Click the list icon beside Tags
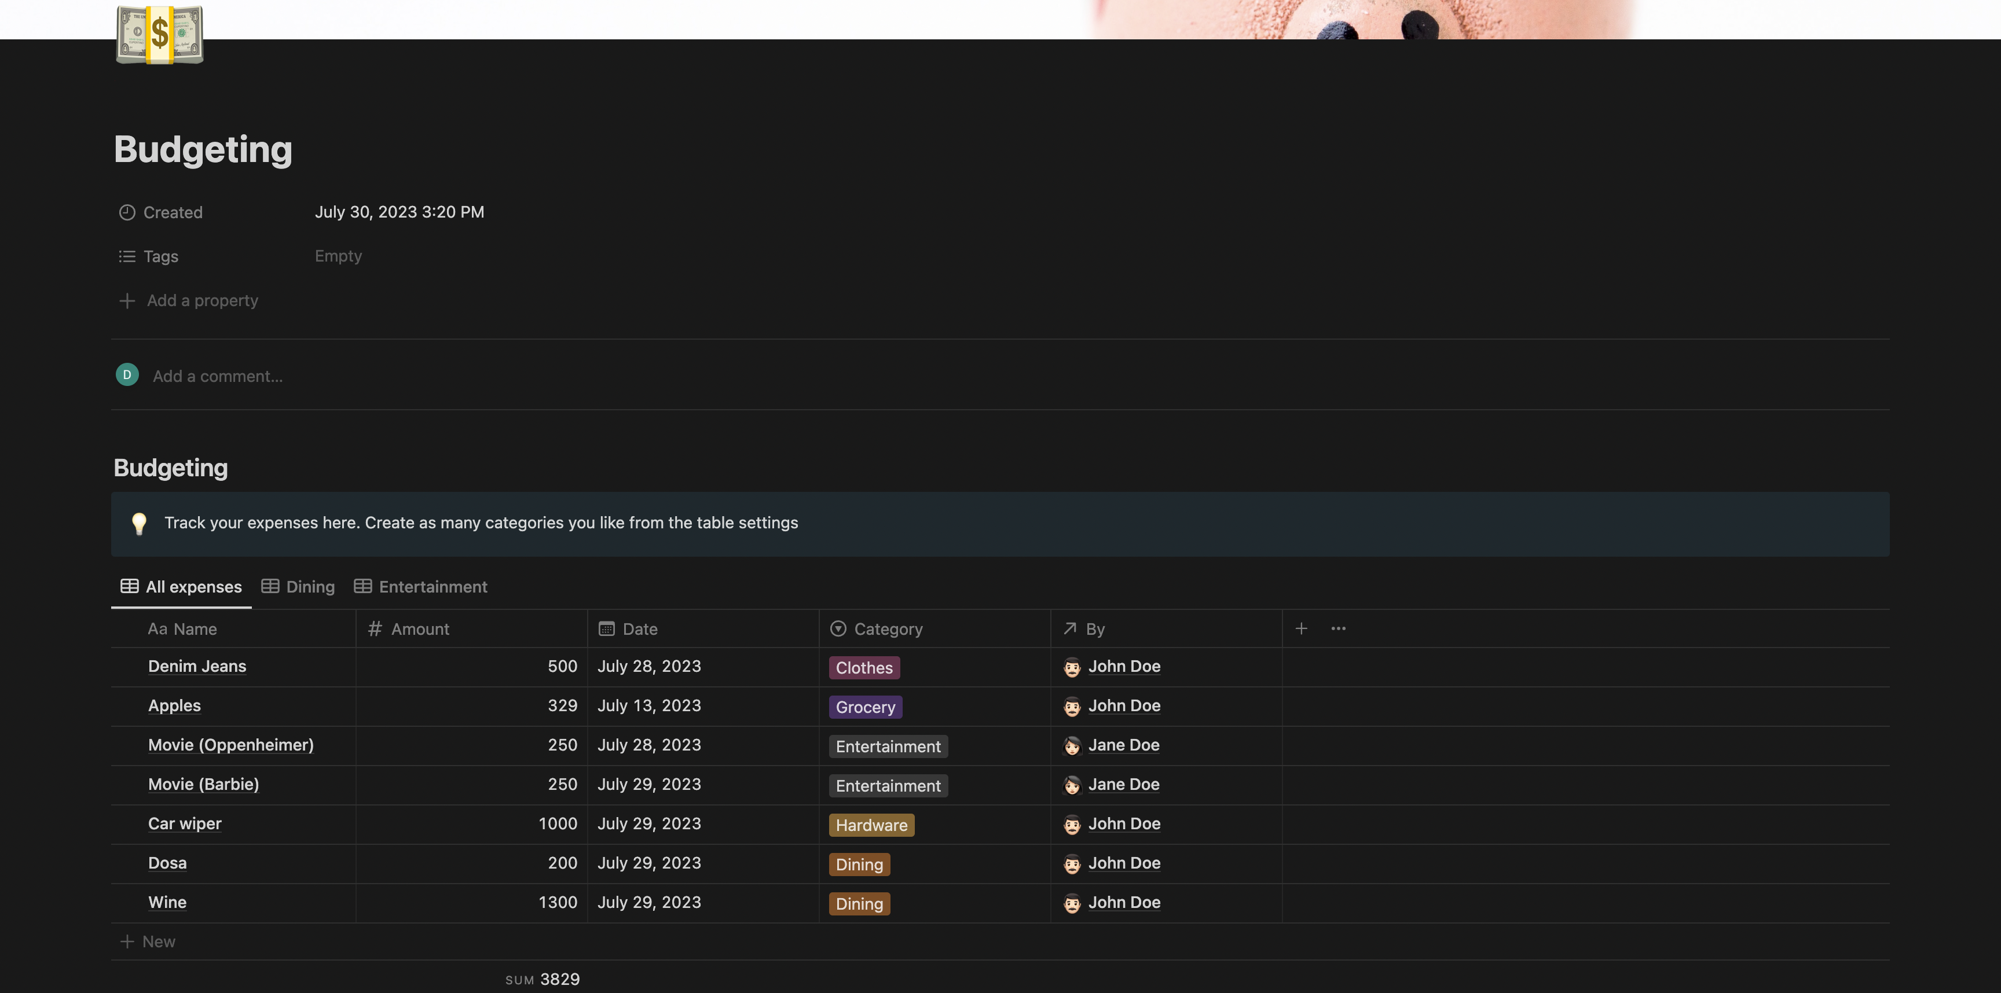2001x993 pixels. click(127, 256)
